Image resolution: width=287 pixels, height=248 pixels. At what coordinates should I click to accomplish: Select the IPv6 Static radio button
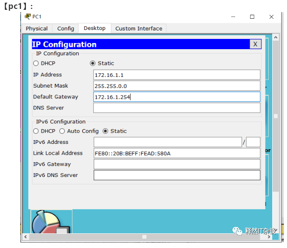[105, 131]
